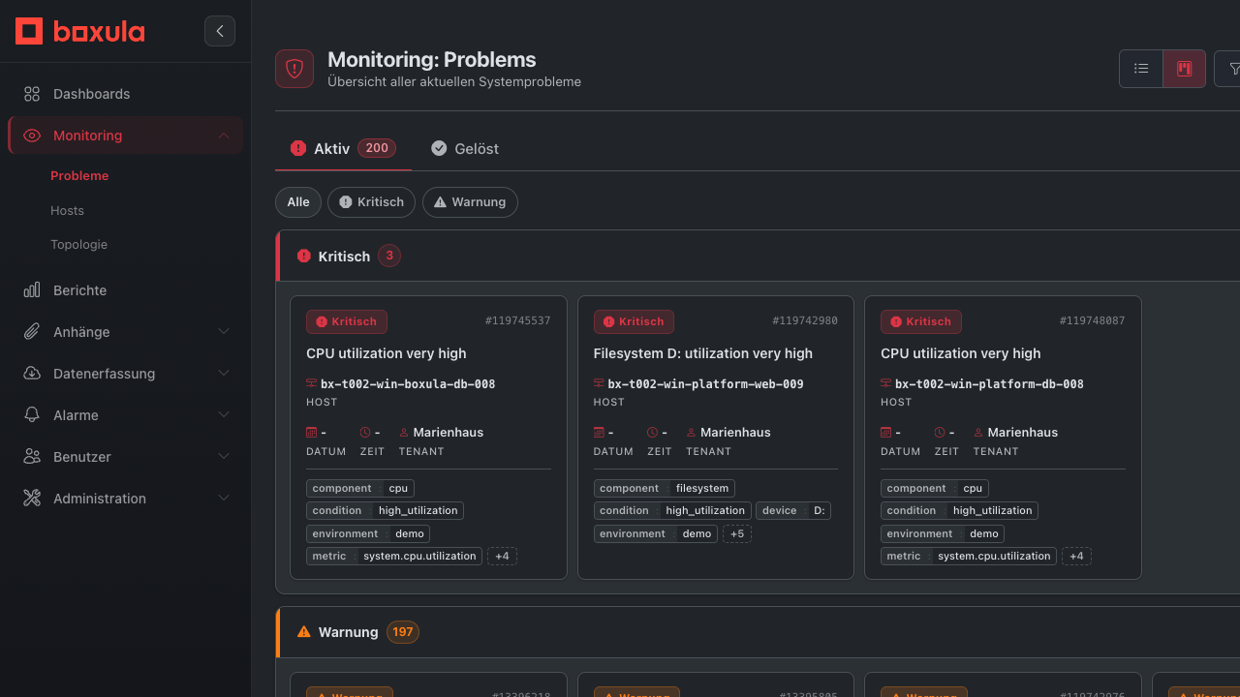Show +4 more tags on card #119748087
1240x697 pixels.
(1076, 557)
